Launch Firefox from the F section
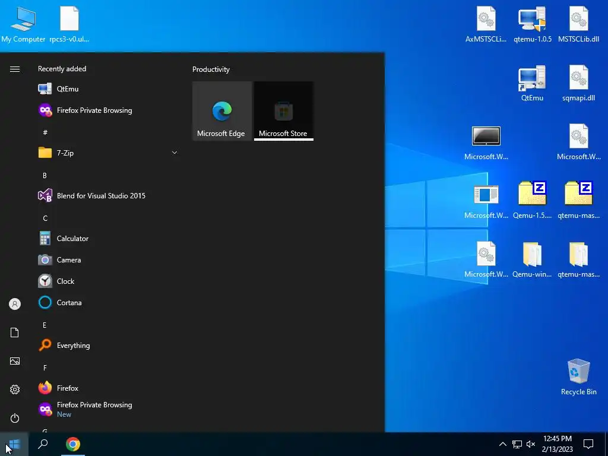 click(108, 388)
